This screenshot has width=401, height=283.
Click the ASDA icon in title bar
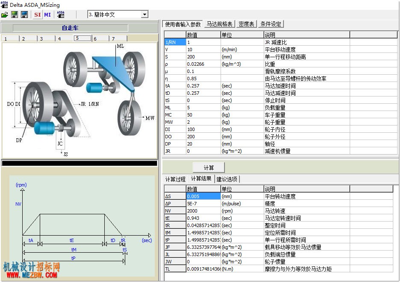[x=4, y=5]
